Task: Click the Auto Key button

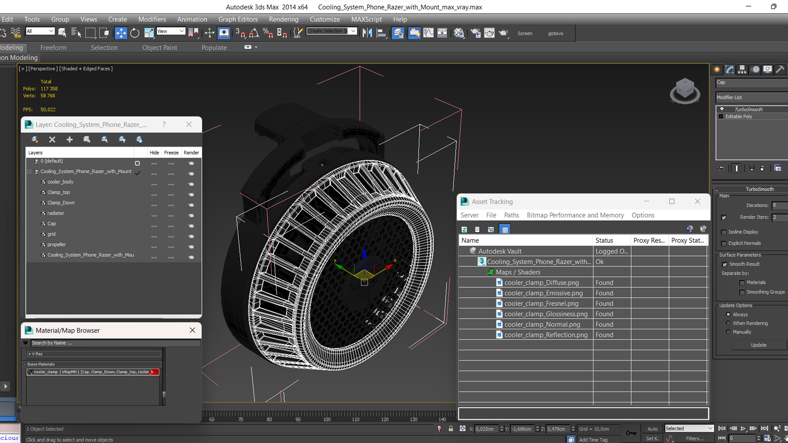Action: (653, 429)
